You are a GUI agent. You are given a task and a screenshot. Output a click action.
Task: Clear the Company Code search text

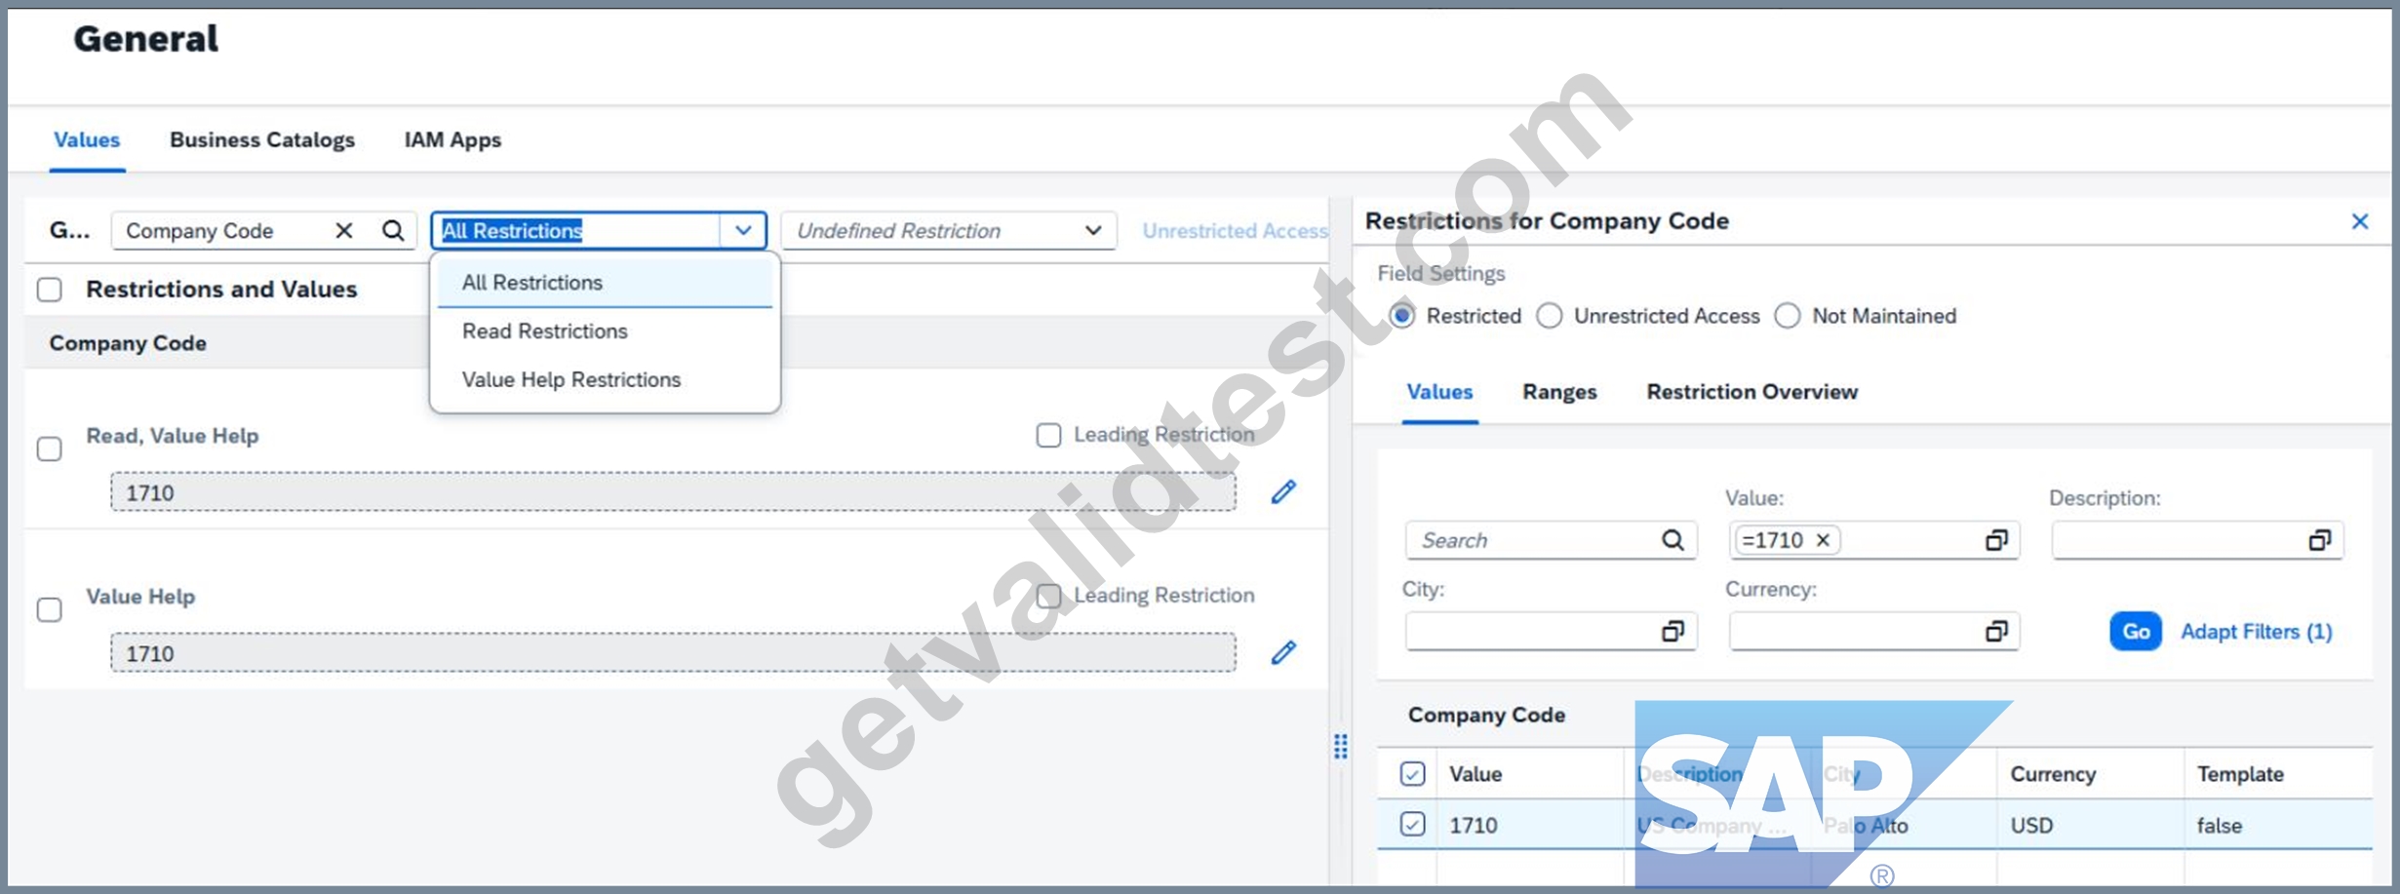coord(344,231)
